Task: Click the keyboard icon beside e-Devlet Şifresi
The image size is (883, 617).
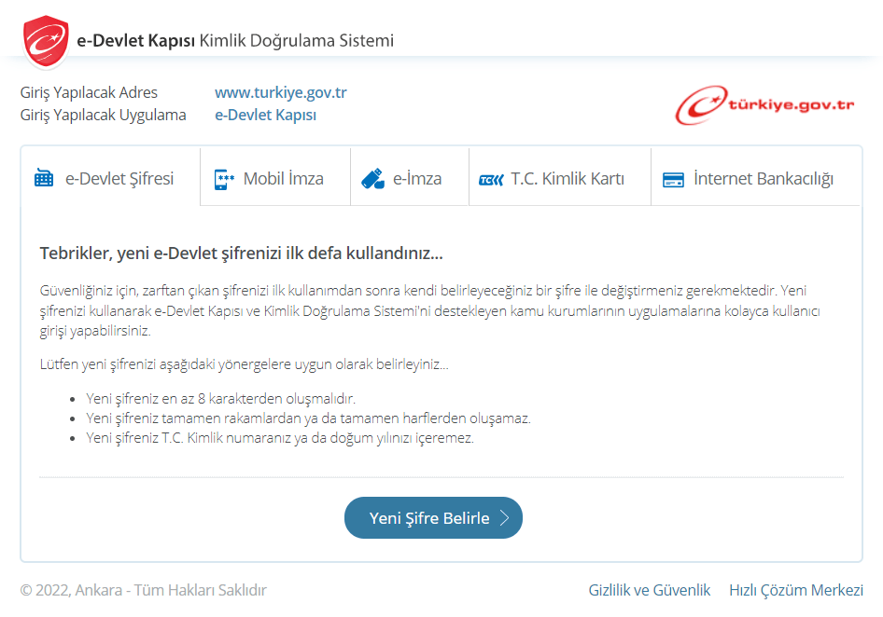Action: click(44, 179)
